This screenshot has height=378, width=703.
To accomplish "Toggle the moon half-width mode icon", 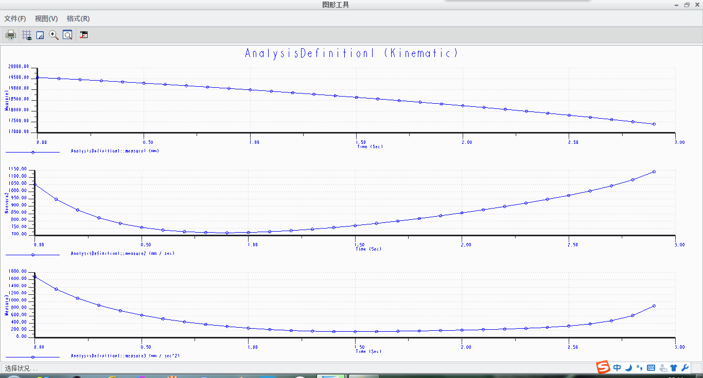I will coord(629,368).
